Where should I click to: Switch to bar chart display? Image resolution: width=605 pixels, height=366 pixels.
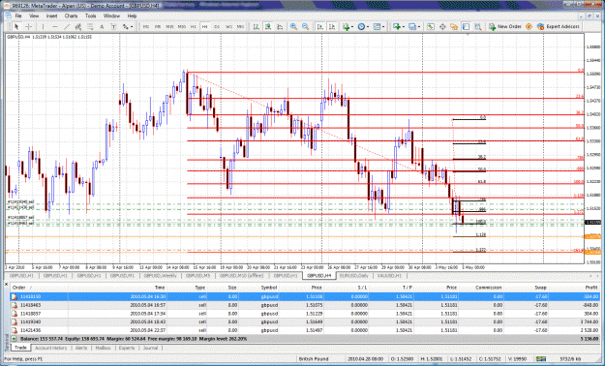[x=256, y=27]
